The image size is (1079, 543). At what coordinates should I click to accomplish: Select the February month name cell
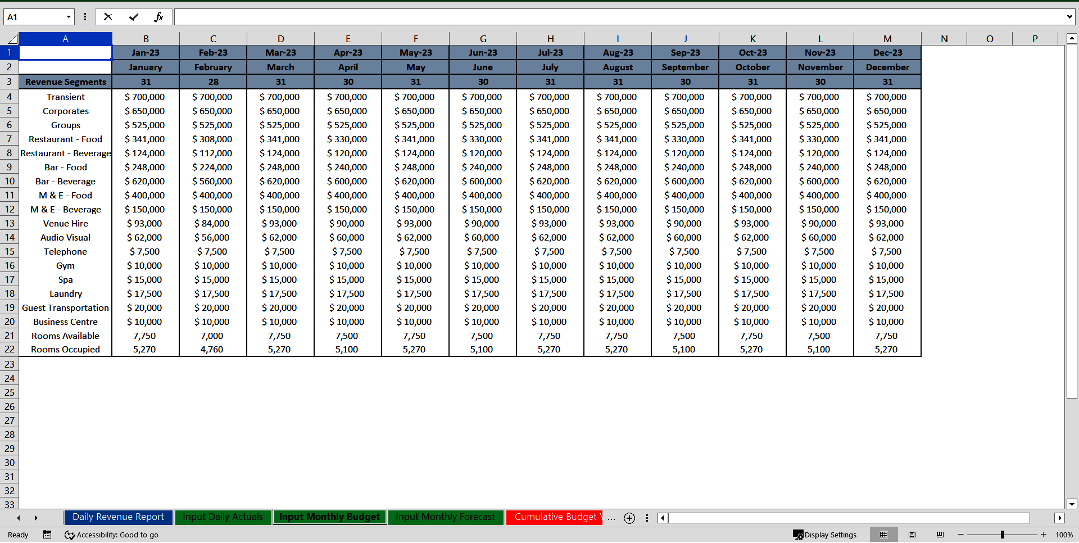coord(213,67)
